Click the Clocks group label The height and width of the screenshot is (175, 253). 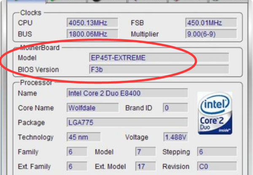point(31,13)
